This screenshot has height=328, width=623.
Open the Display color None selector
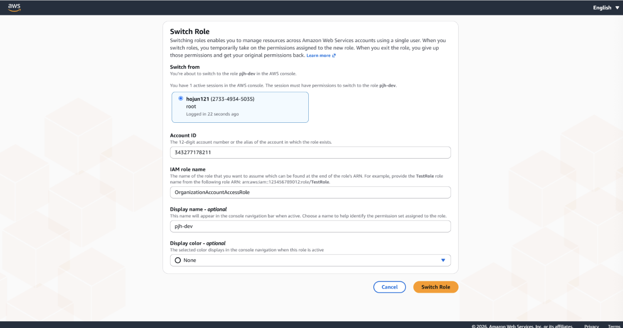coord(311,260)
